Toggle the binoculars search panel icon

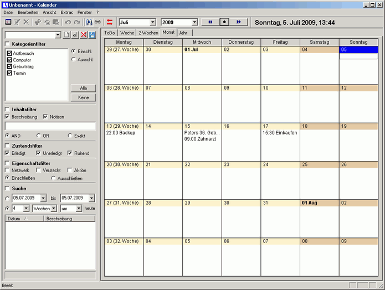point(89,22)
